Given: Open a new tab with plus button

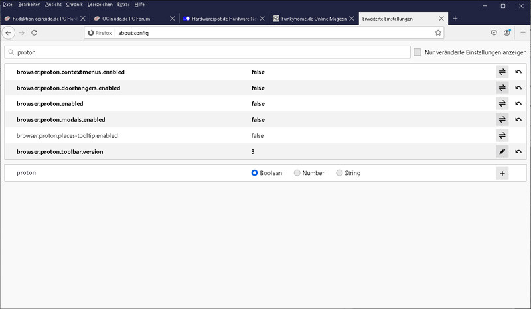Looking at the screenshot, I should (x=455, y=19).
